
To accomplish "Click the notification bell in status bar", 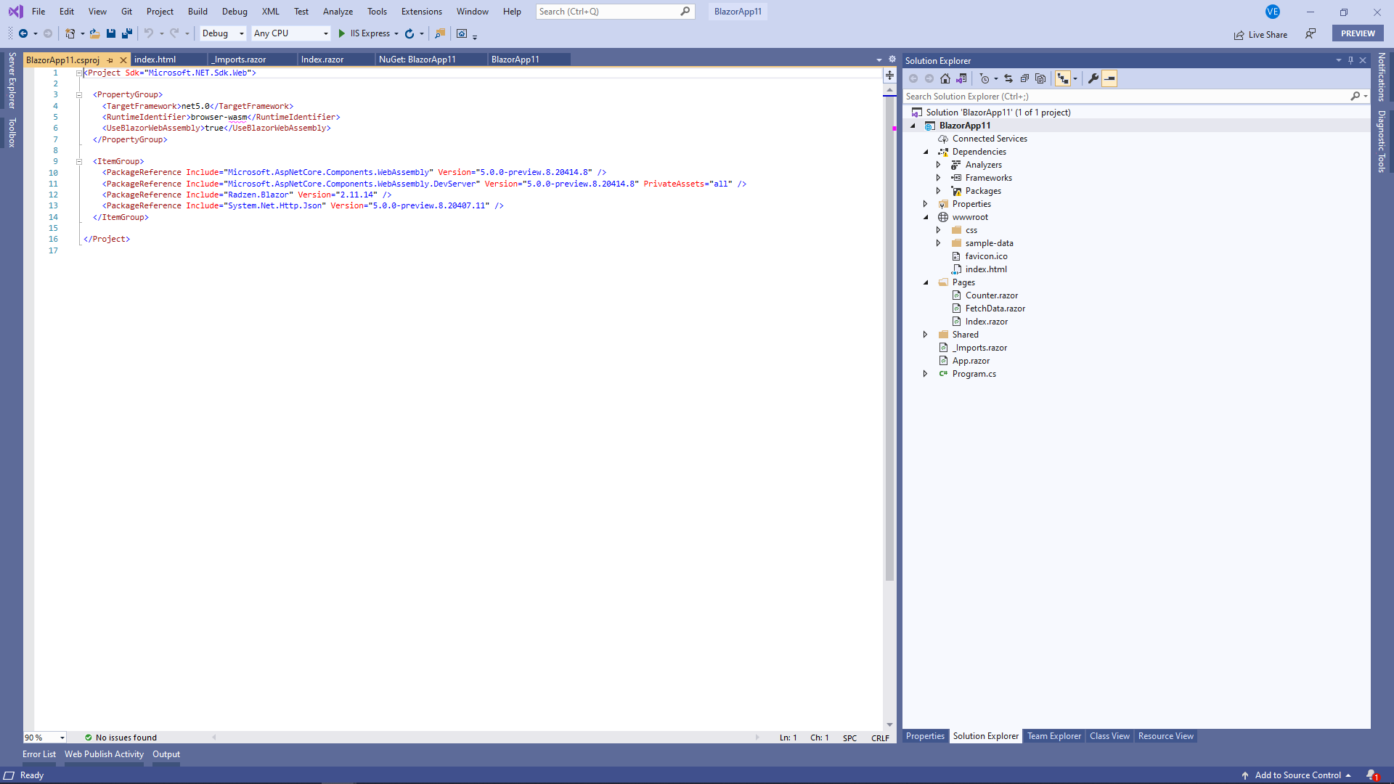I will pos(1371,775).
